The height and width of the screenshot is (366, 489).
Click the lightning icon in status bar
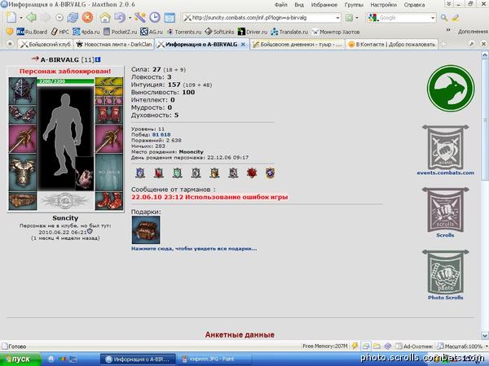pyautogui.click(x=355, y=346)
